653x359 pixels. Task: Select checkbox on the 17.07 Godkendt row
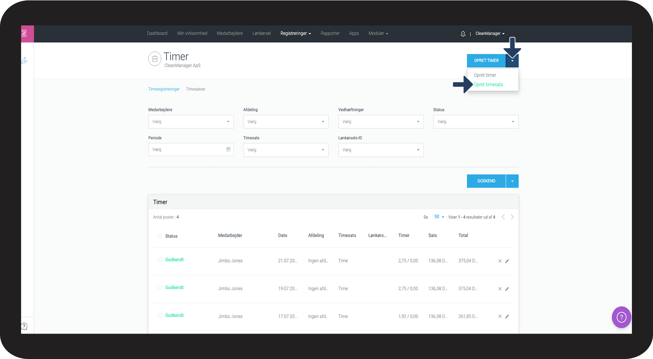(160, 315)
